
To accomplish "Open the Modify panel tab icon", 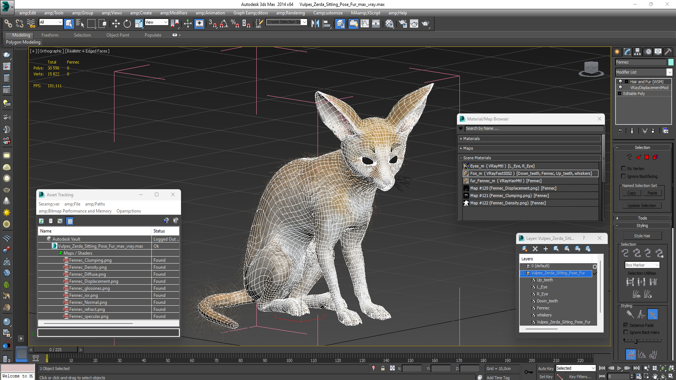I will click(x=627, y=52).
